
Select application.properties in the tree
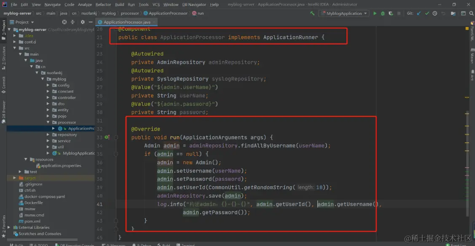tap(59, 166)
